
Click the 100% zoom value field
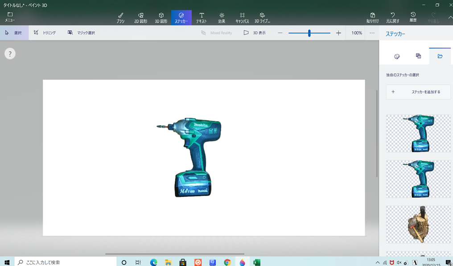pos(357,33)
